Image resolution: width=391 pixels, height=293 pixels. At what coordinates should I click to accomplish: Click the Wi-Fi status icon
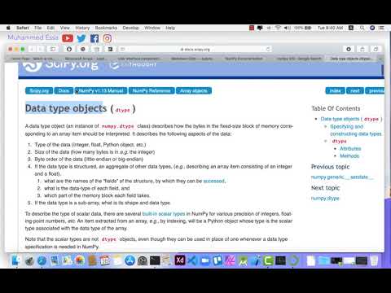click(278, 28)
